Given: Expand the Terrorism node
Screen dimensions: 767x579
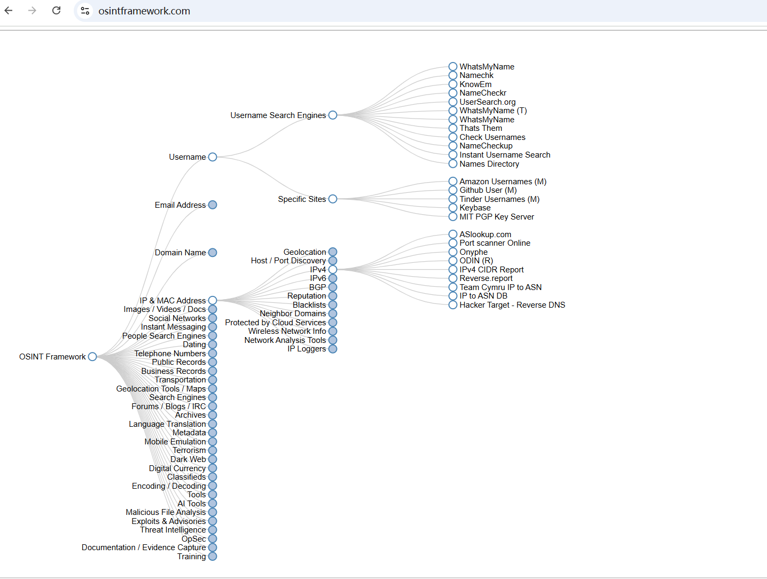Looking at the screenshot, I should tap(213, 450).
